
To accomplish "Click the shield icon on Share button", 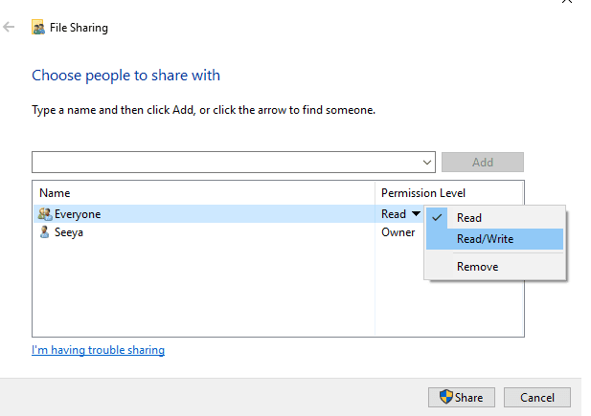I will (446, 397).
